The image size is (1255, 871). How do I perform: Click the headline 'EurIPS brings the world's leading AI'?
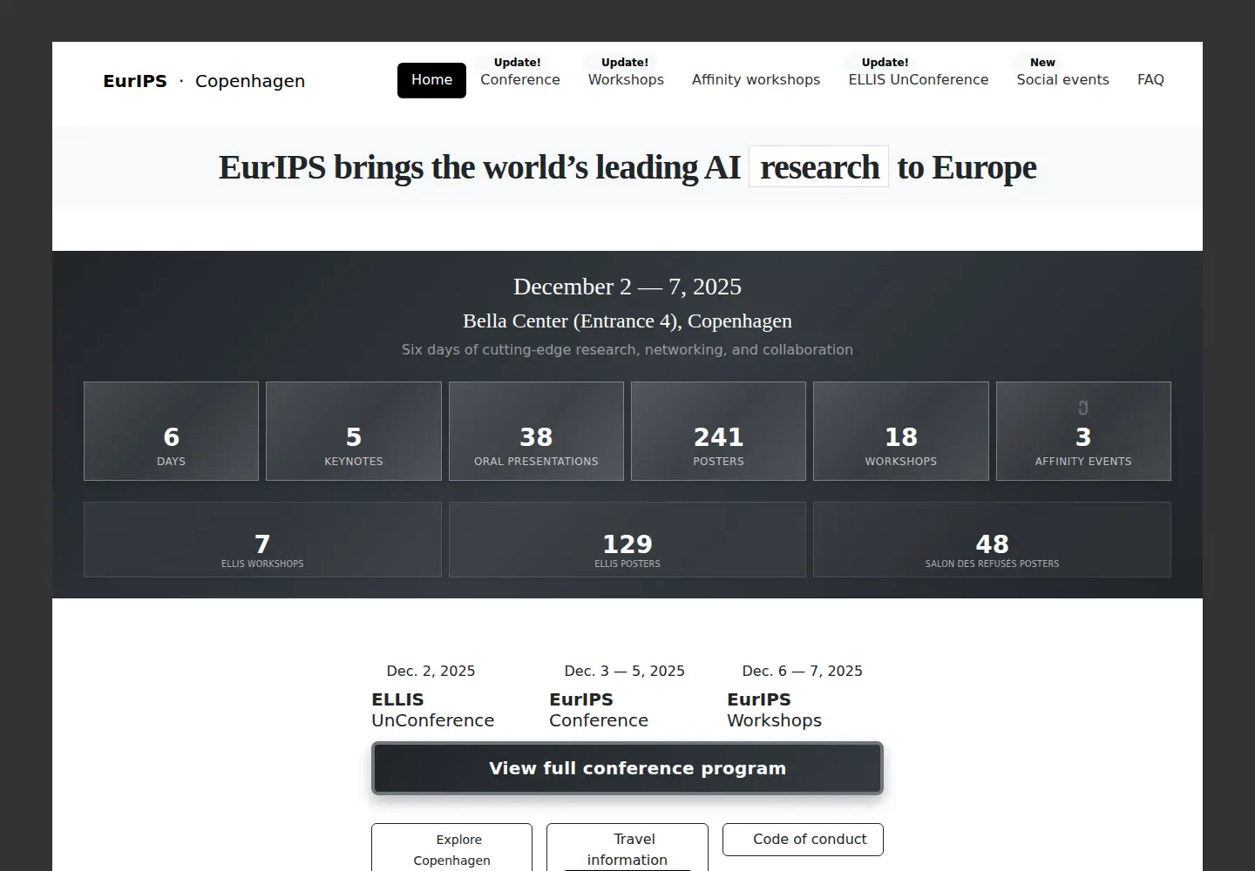click(x=479, y=167)
